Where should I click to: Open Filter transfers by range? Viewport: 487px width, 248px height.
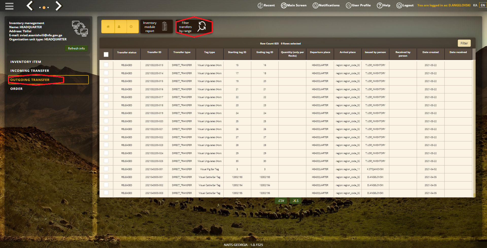pos(194,27)
